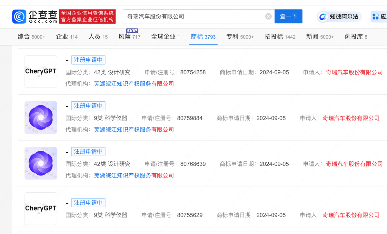Click the purple spiral trademark logo
387x234 pixels.
[41, 117]
